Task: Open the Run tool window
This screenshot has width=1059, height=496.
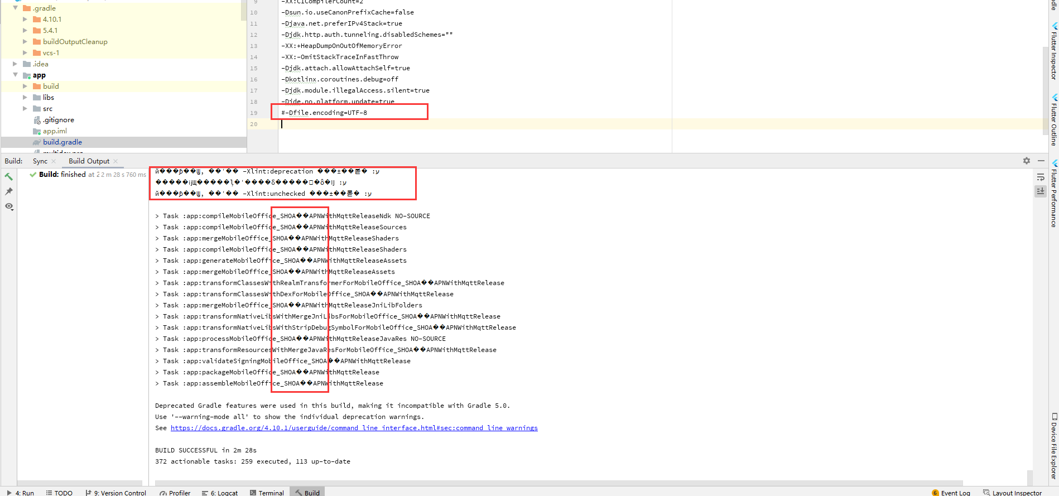Action: (x=21, y=493)
